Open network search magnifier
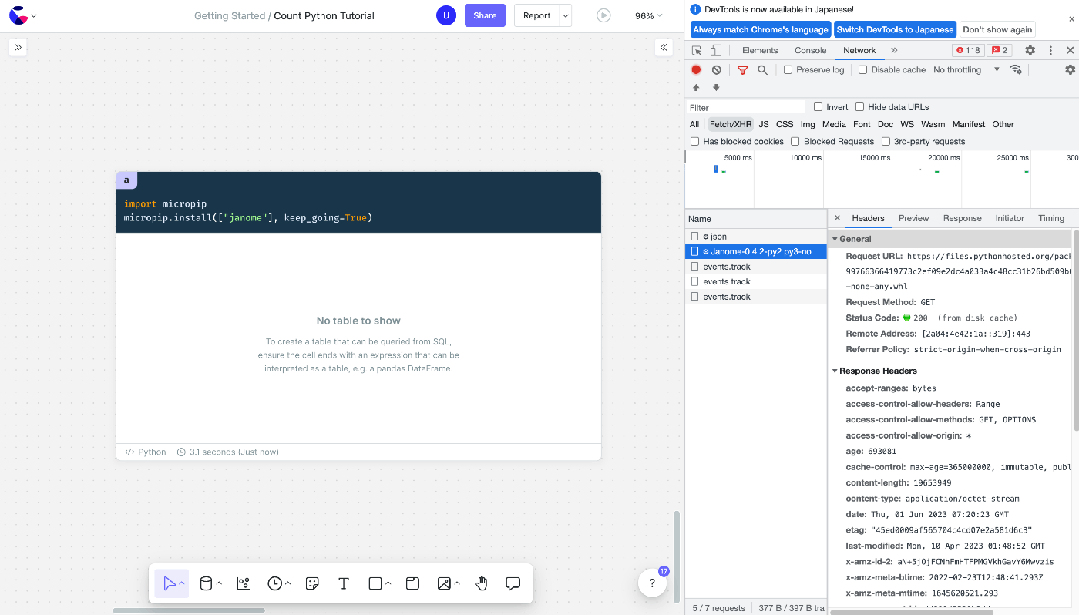Screen dimensions: 1079x615 click(x=762, y=69)
